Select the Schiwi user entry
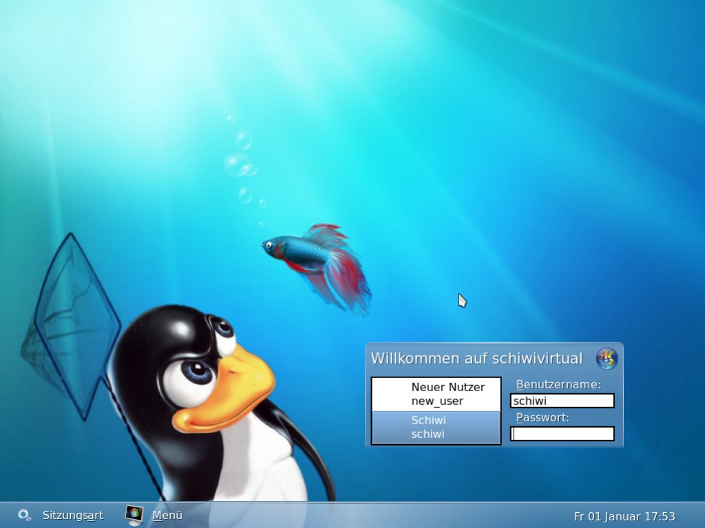This screenshot has height=528, width=705. 436,428
